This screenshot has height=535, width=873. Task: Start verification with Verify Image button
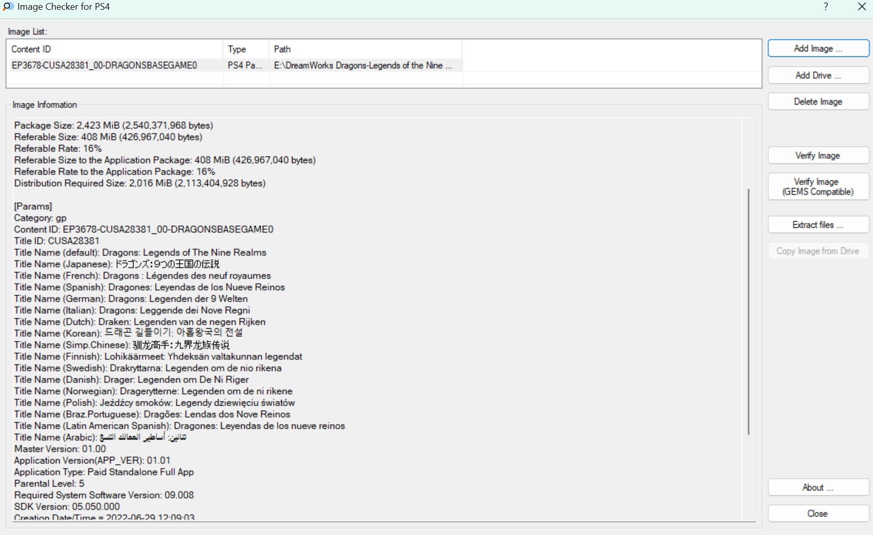[818, 156]
